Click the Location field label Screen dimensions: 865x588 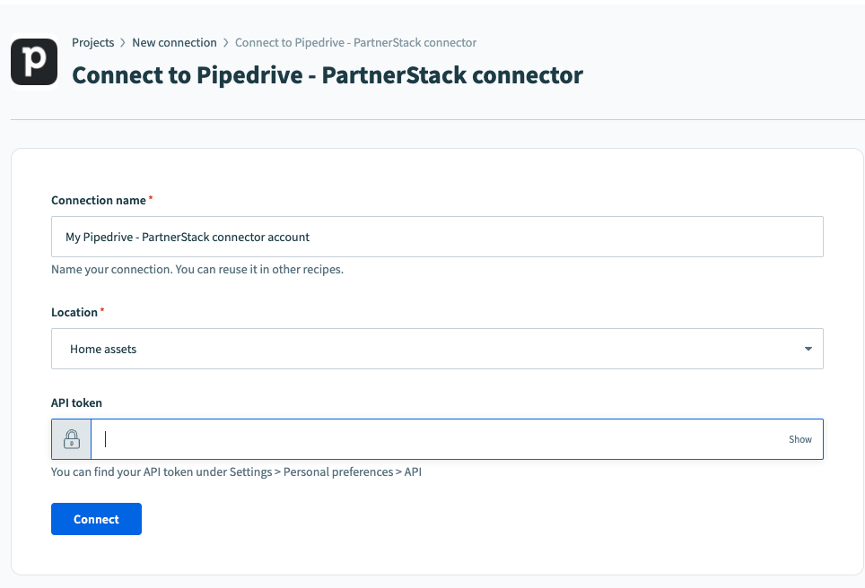[74, 312]
